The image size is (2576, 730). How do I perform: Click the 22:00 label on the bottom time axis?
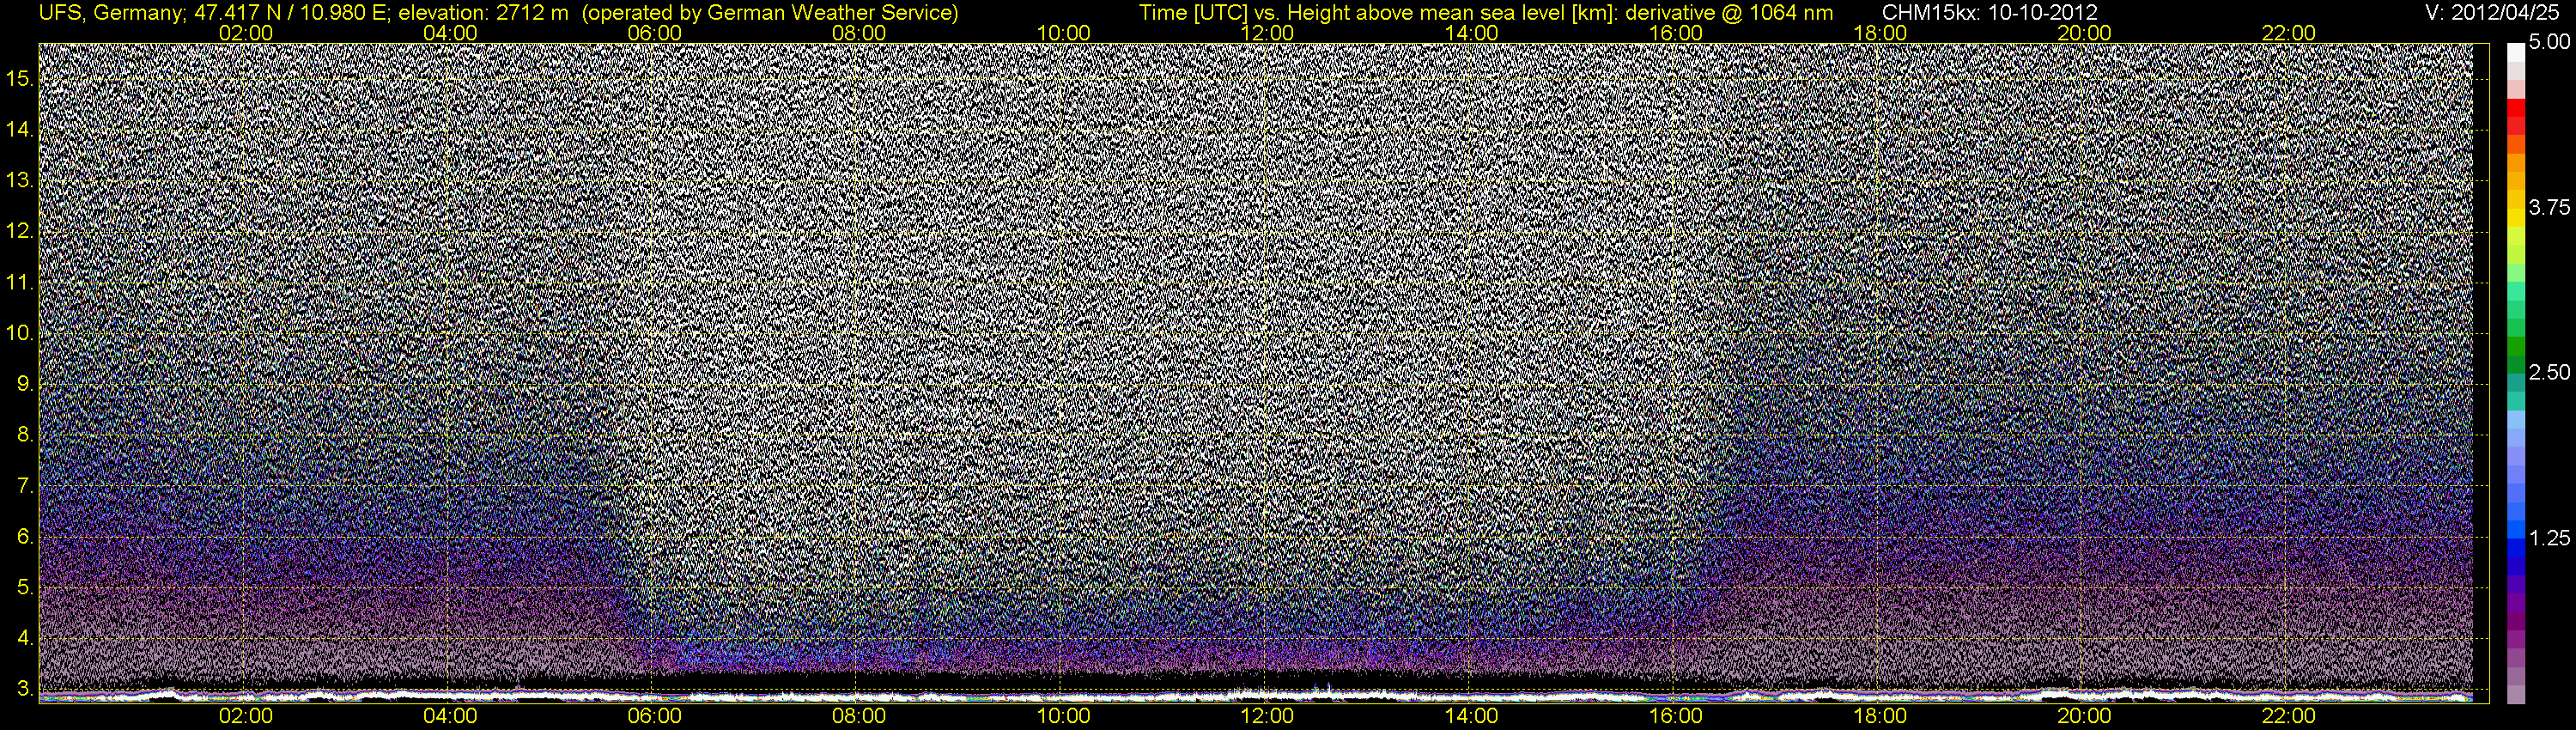(2289, 716)
